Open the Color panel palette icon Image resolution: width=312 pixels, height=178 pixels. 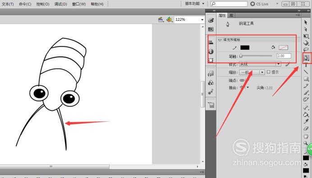(x=211, y=20)
